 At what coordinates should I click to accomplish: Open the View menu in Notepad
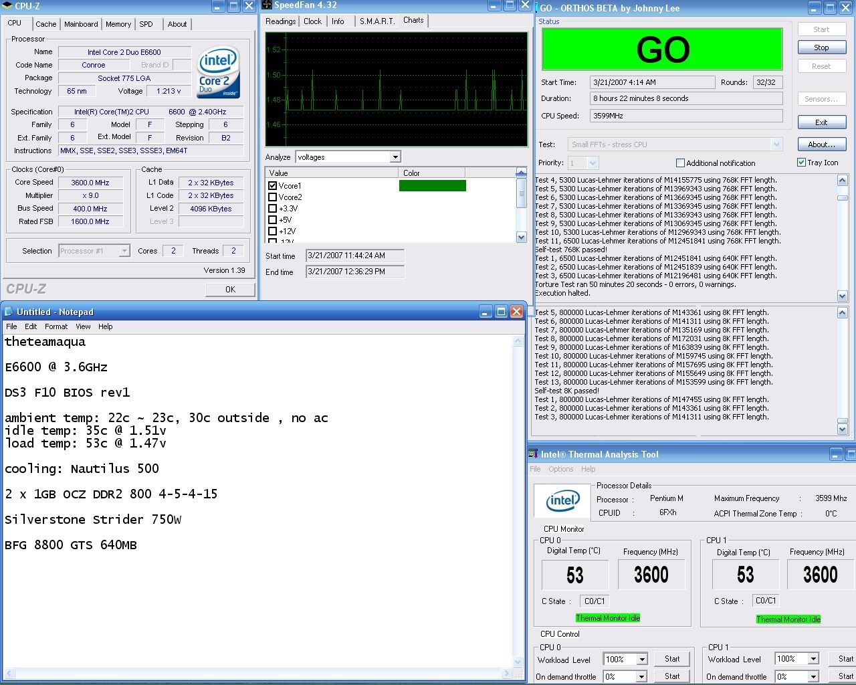tap(83, 326)
